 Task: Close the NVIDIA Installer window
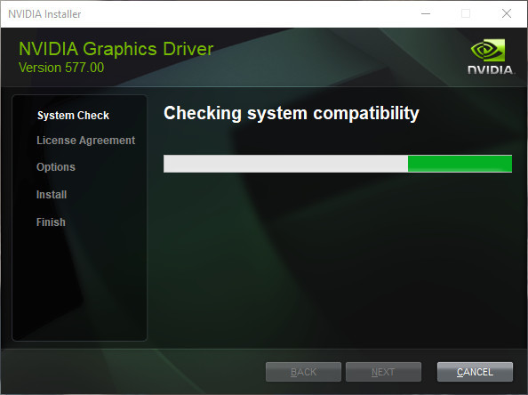(x=507, y=14)
